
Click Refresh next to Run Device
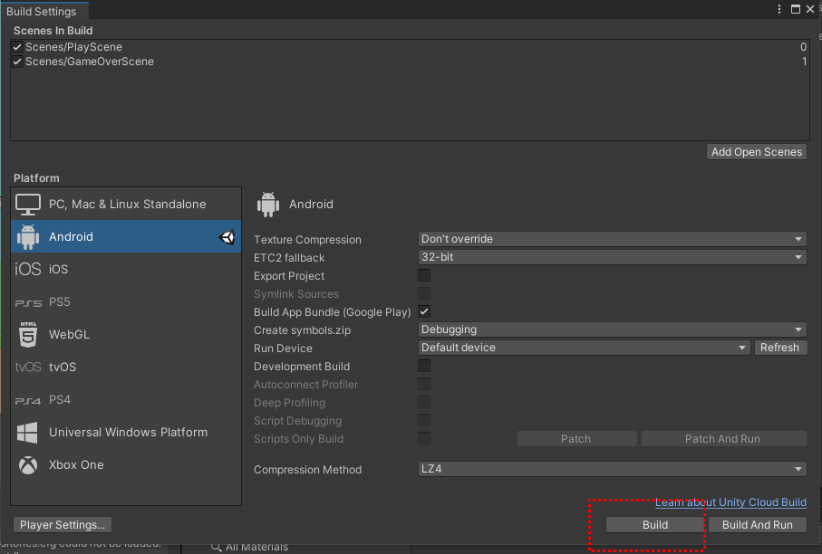point(780,348)
